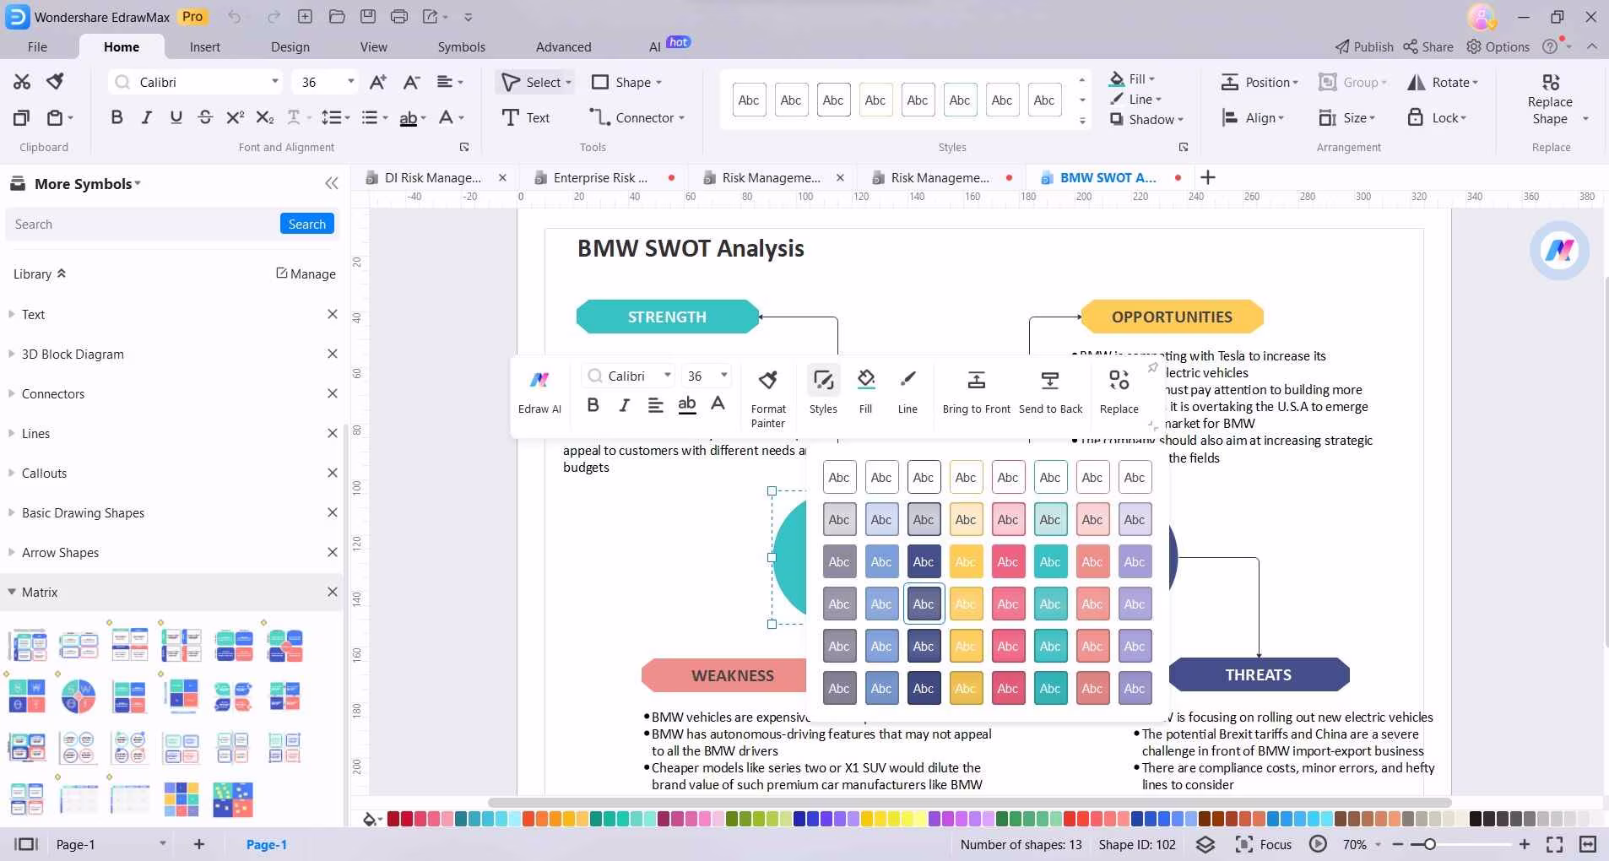Collapse the symbols panel with the chevrons
The width and height of the screenshot is (1609, 861).
pos(332,183)
